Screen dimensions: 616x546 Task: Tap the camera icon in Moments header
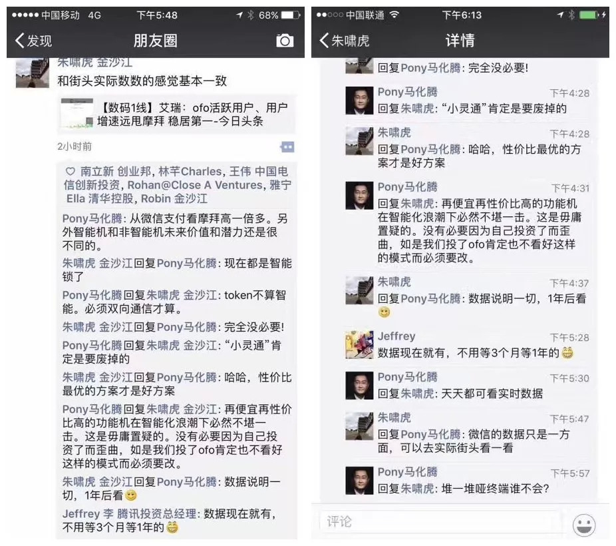tap(285, 41)
